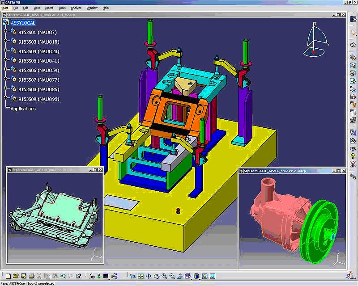Expand the 9153S09 (NAUO95) tree node
This screenshot has width=358, height=286.
point(5,99)
